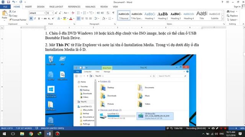This screenshot has height=137, width=245.
Task: Open the FILE tab
Action: (5, 7)
